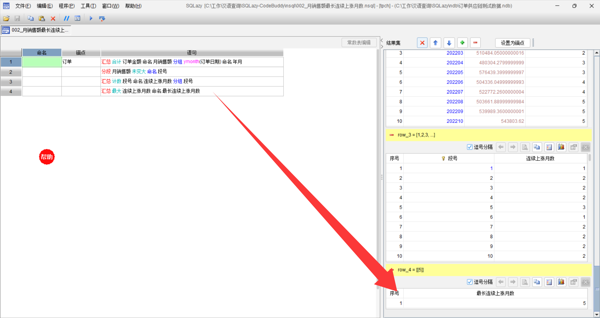Click the copy icon in the main toolbar
The image size is (600, 318).
tap(31, 18)
